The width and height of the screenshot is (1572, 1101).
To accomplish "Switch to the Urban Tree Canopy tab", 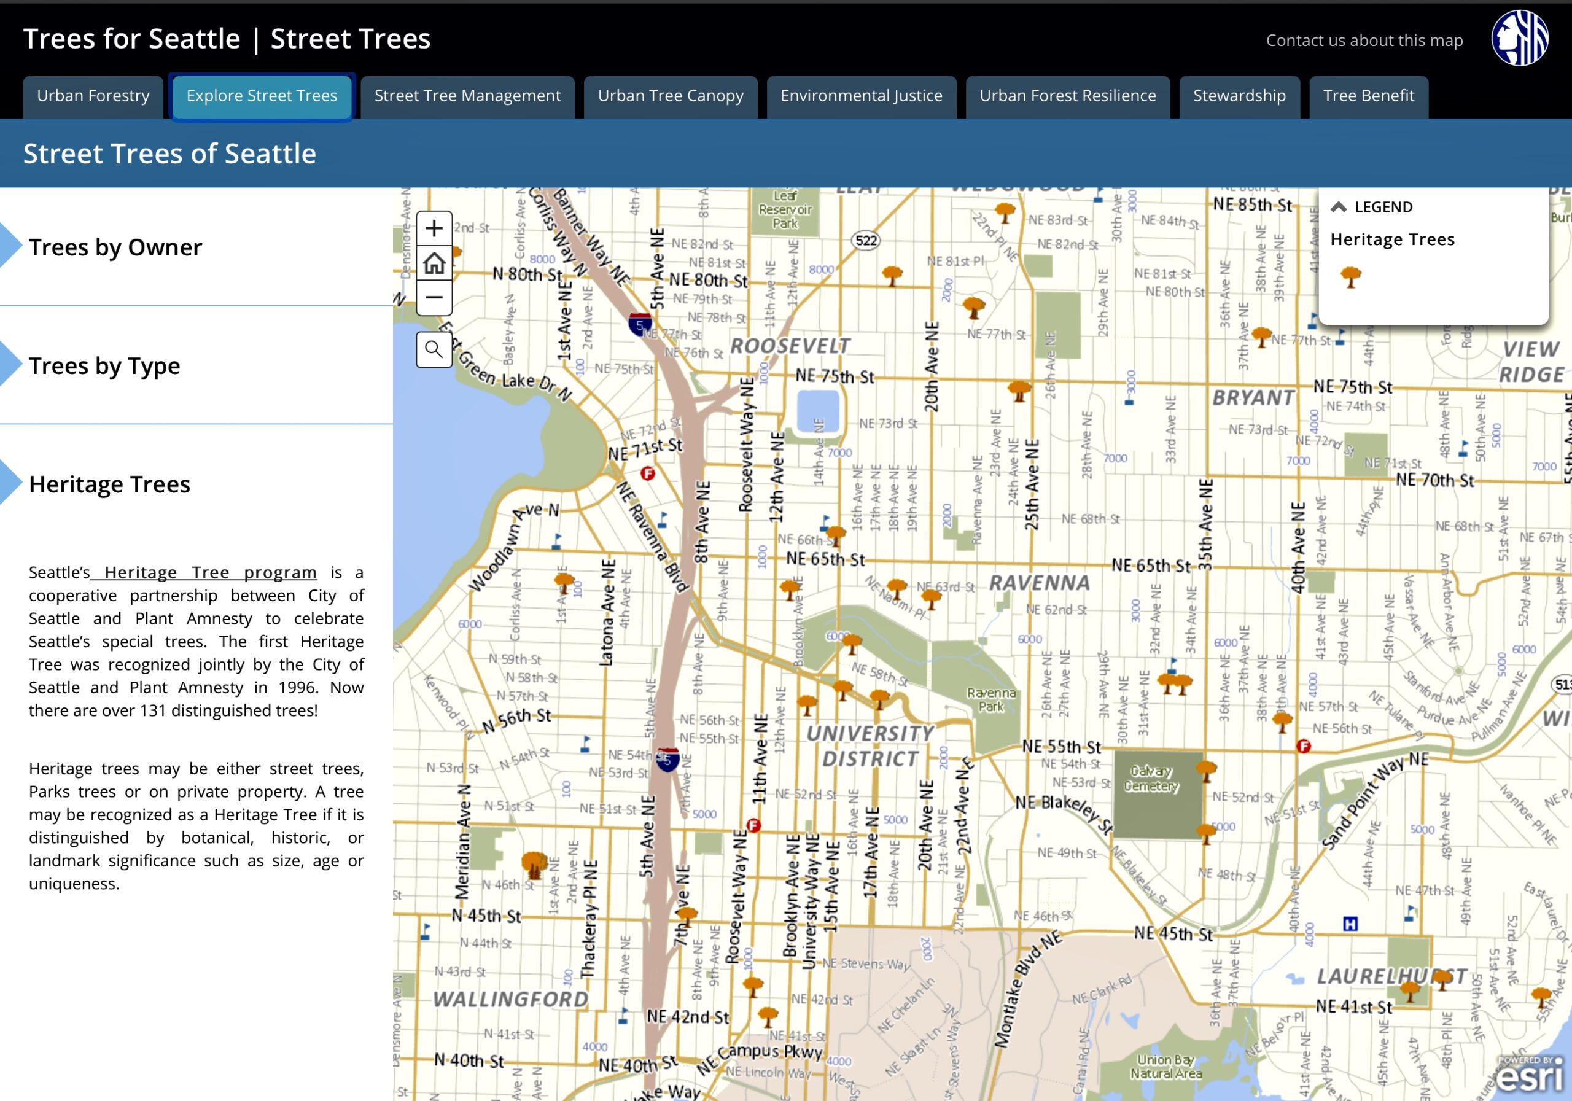I will (x=669, y=96).
